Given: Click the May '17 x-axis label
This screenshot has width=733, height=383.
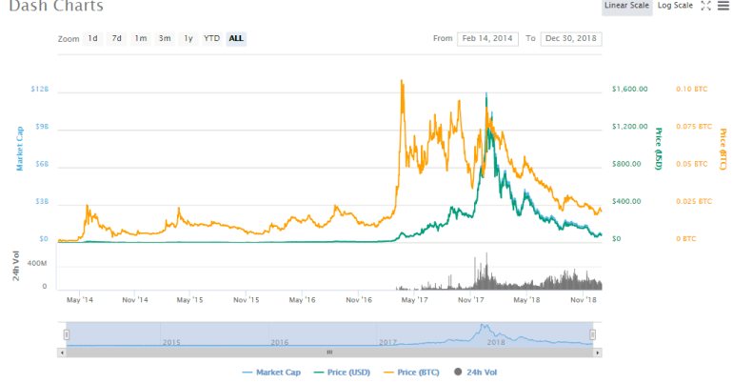Looking at the screenshot, I should [x=415, y=300].
